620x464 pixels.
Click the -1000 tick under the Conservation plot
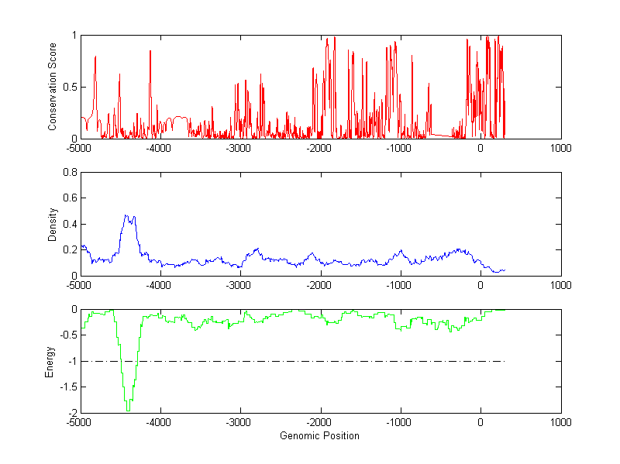401,147
